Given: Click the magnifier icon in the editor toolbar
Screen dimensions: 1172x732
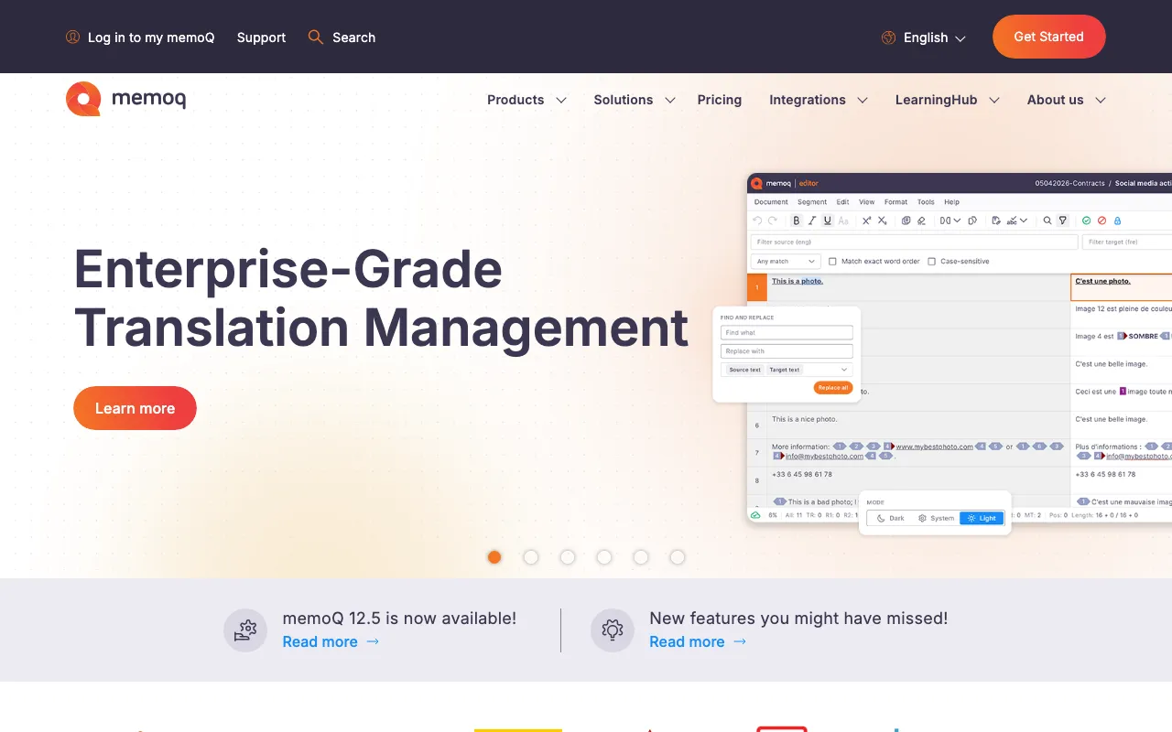Looking at the screenshot, I should pos(1047,221).
